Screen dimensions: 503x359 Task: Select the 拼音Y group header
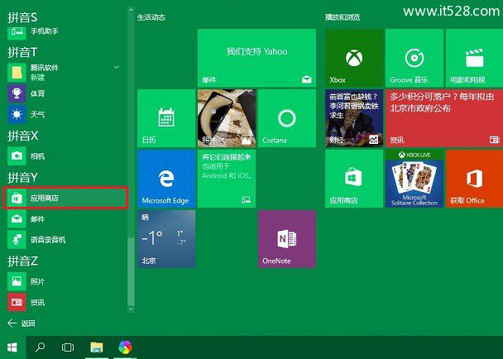tap(22, 177)
